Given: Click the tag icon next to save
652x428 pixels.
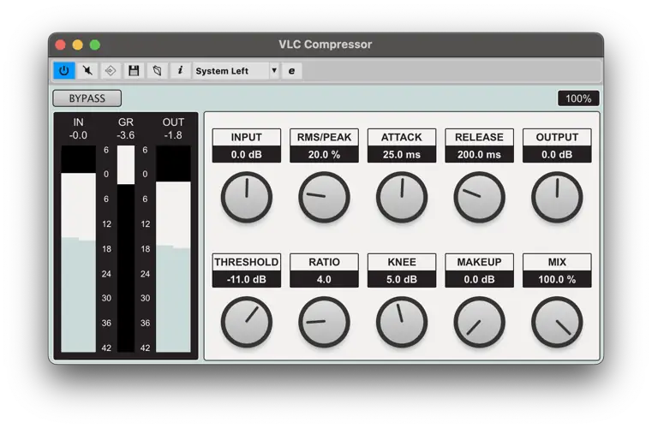Looking at the screenshot, I should (x=157, y=70).
